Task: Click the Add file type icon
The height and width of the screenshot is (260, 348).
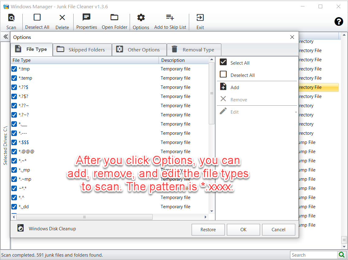Action: click(x=223, y=86)
